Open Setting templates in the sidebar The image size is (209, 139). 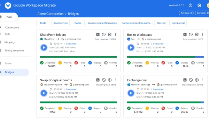coord(14,50)
